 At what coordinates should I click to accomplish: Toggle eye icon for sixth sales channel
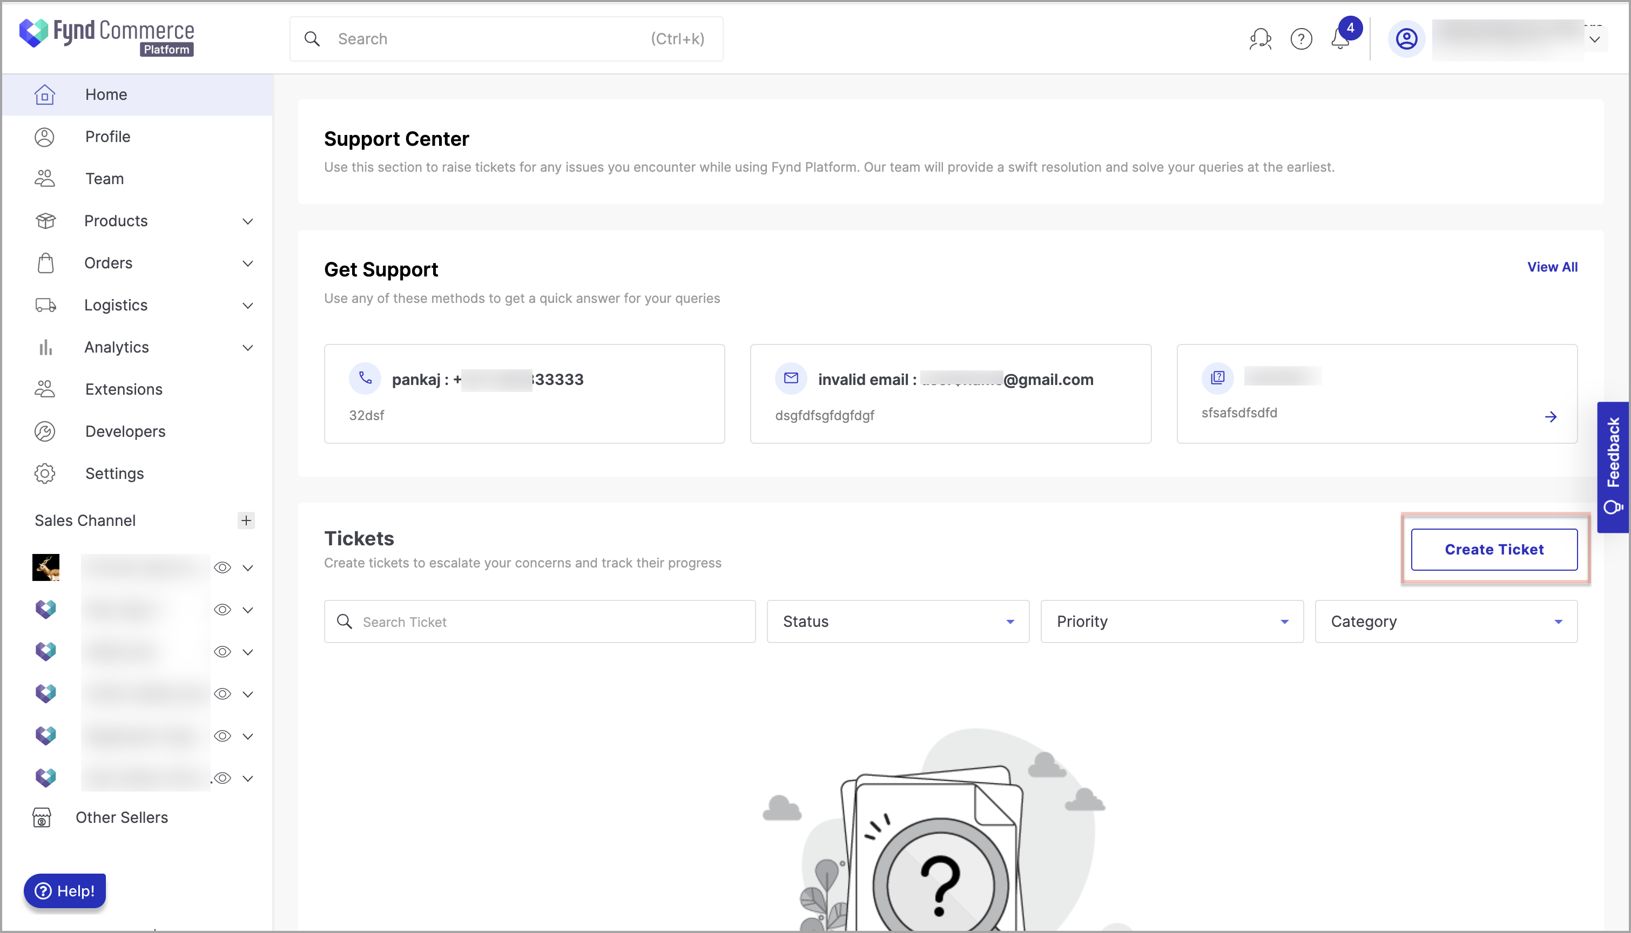coord(223,779)
